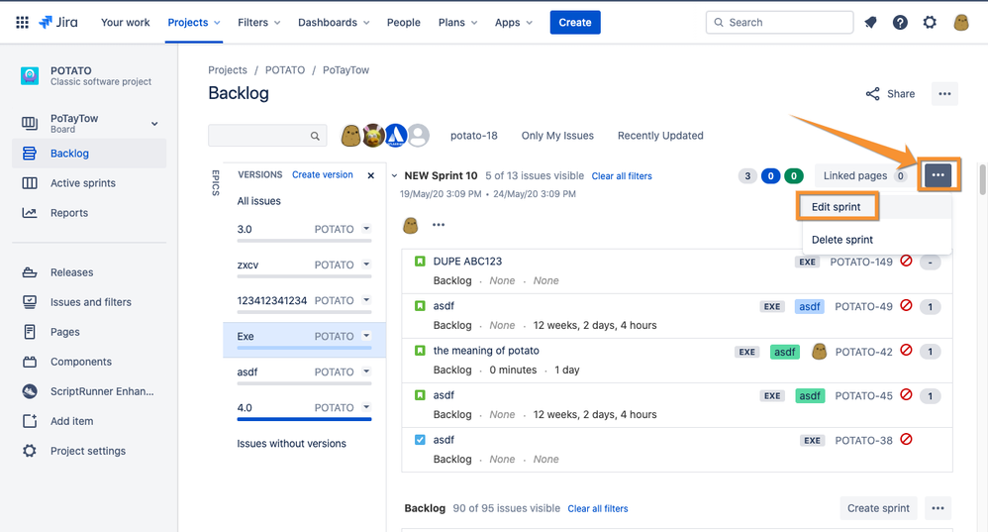The image size is (988, 532).
Task: Open the settings gear in top bar
Action: pos(930,22)
